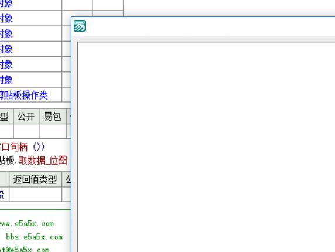The height and width of the screenshot is (252, 335).
Task: Click the 口句柄 () code text
Action: coord(22,147)
